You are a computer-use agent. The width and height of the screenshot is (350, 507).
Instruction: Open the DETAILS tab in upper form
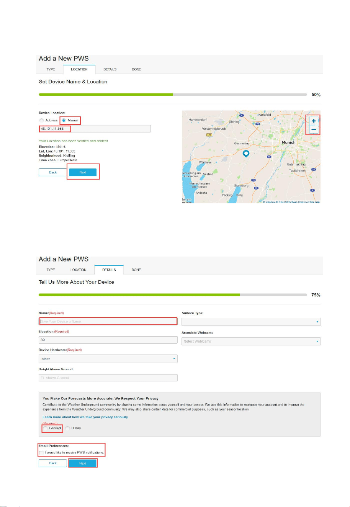[x=110, y=69]
